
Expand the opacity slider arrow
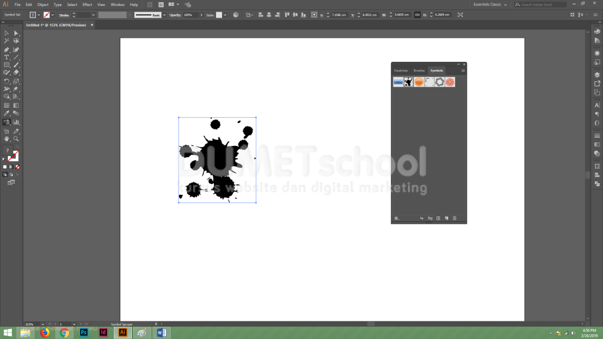coord(201,15)
